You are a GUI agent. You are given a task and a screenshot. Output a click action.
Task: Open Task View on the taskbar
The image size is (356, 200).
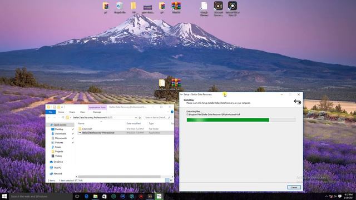pyautogui.click(x=77, y=196)
